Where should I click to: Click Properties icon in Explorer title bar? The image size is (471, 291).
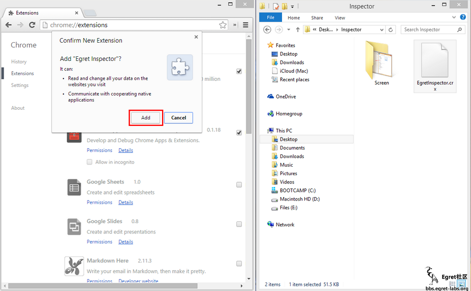[276, 6]
